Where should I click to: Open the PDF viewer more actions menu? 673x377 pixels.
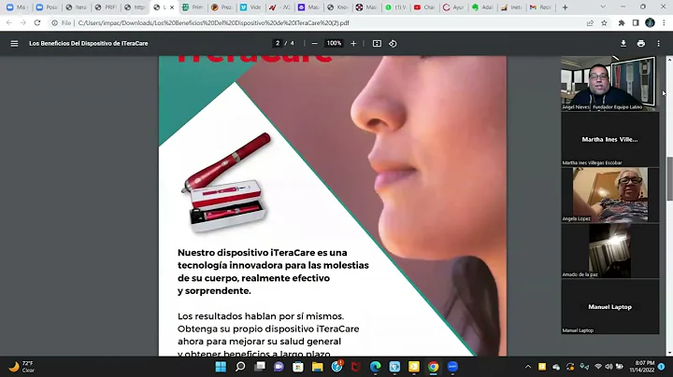click(x=658, y=43)
